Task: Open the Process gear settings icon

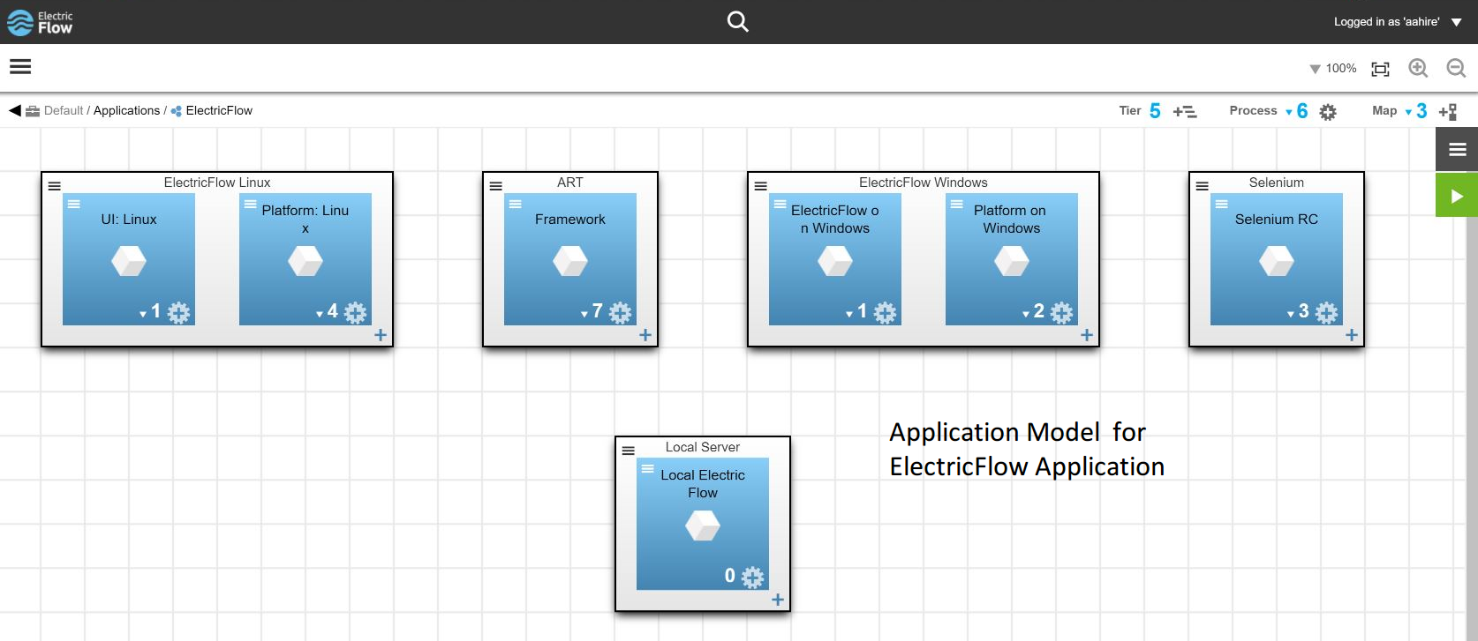Action: click(1328, 112)
